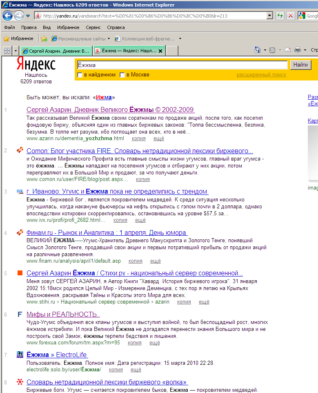Open the расширенный поиск link
Screen dimensions: 318x393
pos(261,75)
